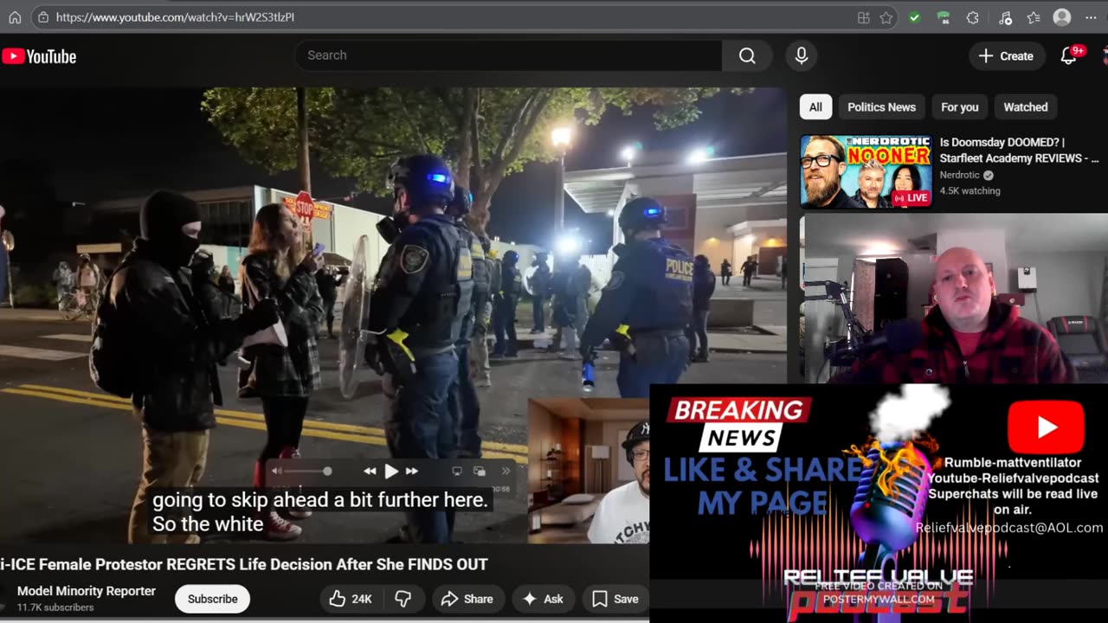
Task: Click the video title text
Action: pos(244,564)
